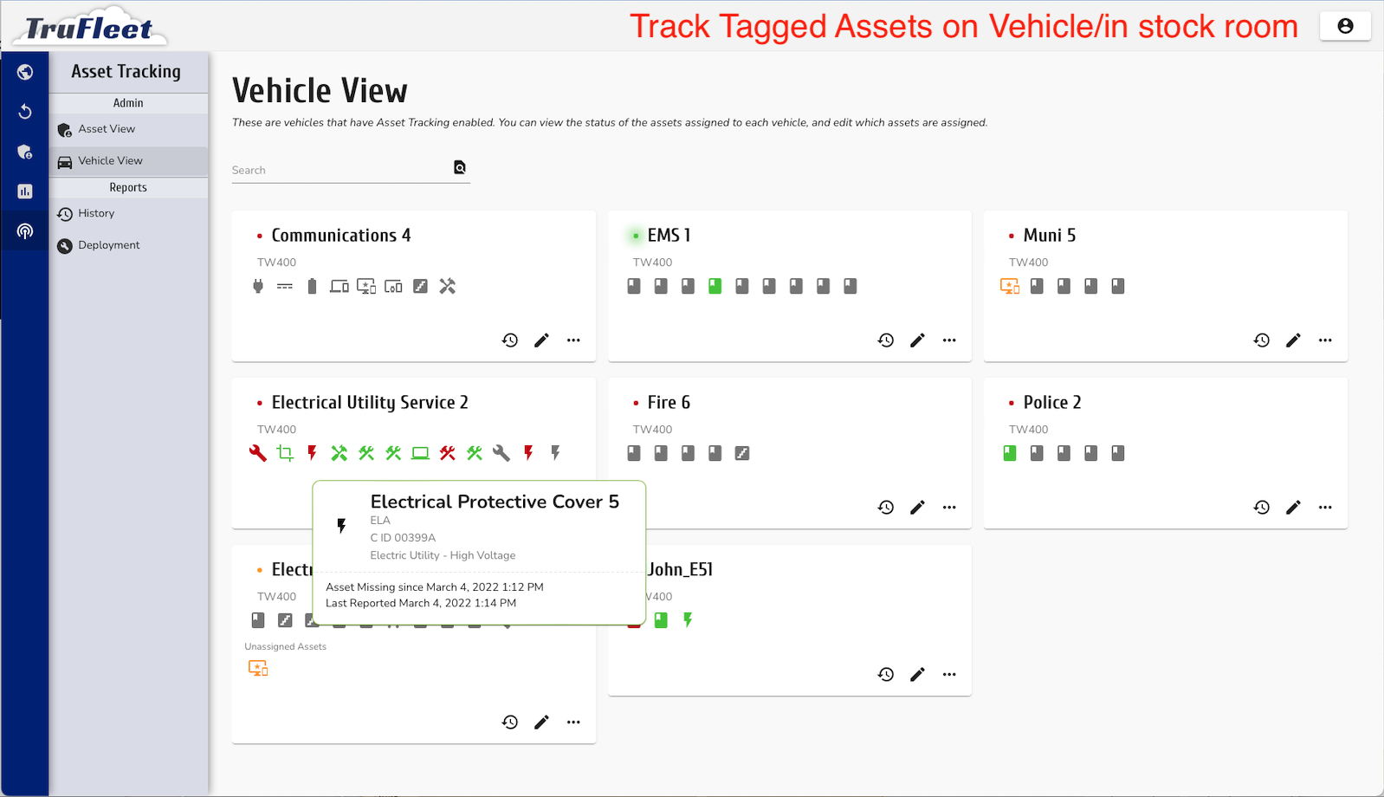
Task: Open more options for Police 2
Action: coord(1325,508)
